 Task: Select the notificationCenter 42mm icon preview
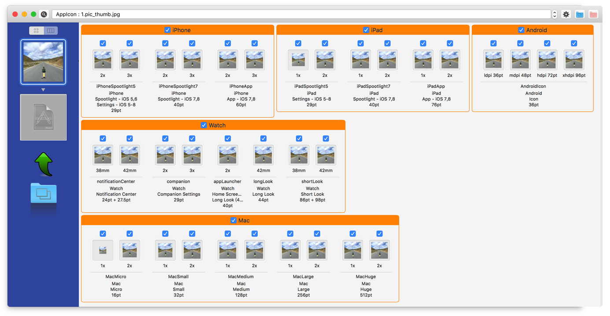(129, 155)
